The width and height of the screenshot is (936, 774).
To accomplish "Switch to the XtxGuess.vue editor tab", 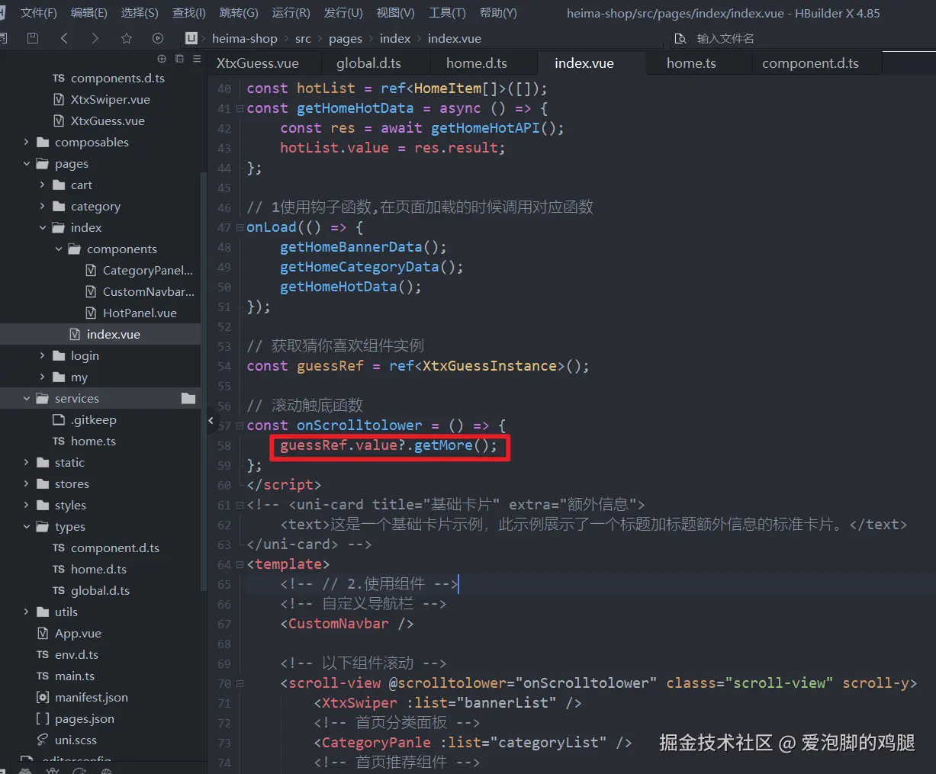I will click(258, 63).
